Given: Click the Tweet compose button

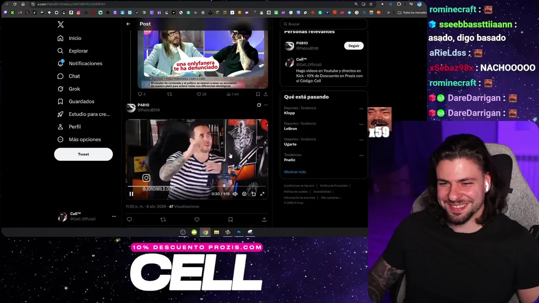Looking at the screenshot, I should point(83,154).
